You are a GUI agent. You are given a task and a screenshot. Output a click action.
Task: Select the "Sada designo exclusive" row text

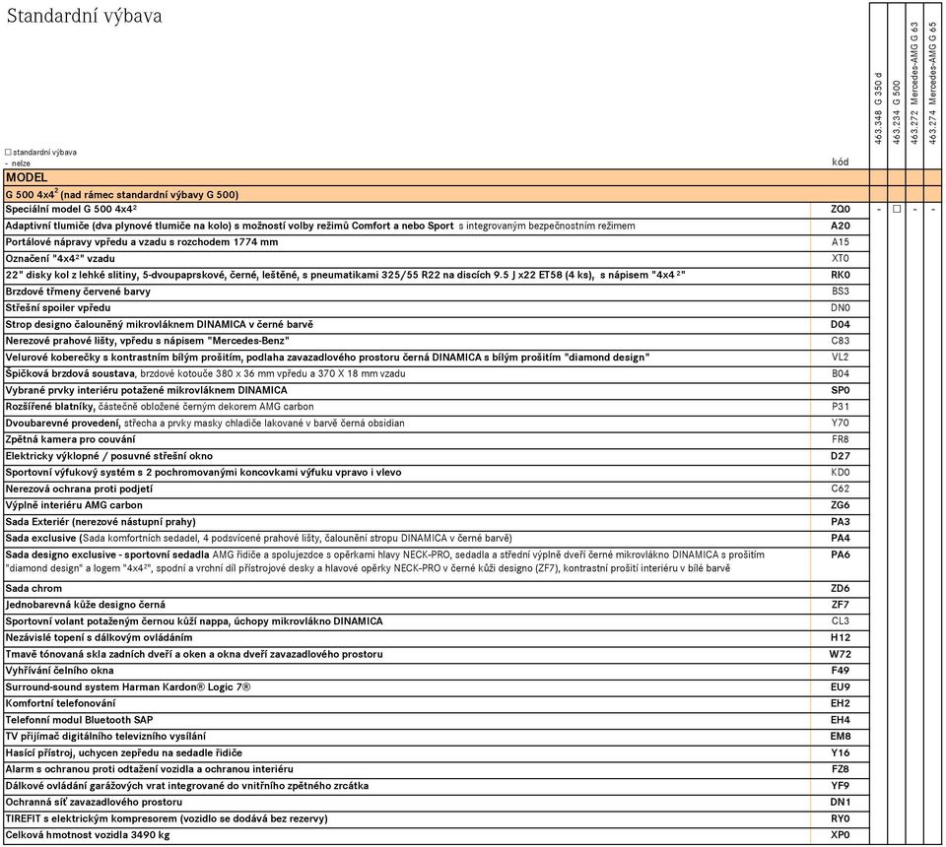coord(385,561)
